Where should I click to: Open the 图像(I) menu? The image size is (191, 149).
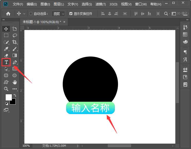(46, 4)
